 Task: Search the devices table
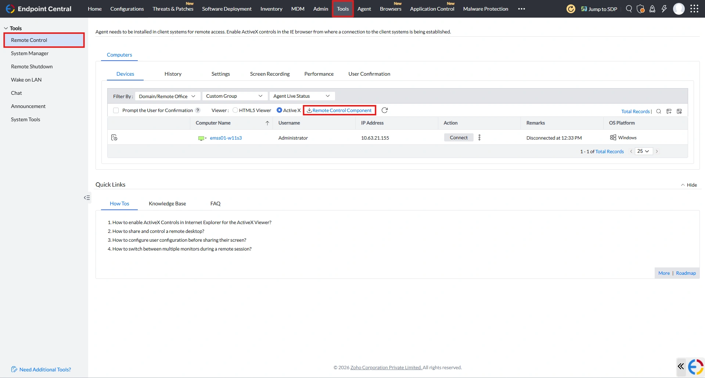pos(659,111)
